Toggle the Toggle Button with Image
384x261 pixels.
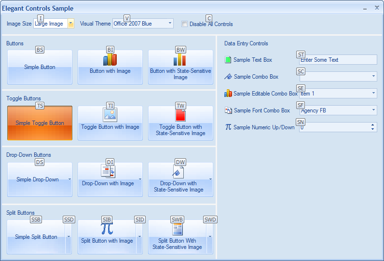(x=110, y=123)
